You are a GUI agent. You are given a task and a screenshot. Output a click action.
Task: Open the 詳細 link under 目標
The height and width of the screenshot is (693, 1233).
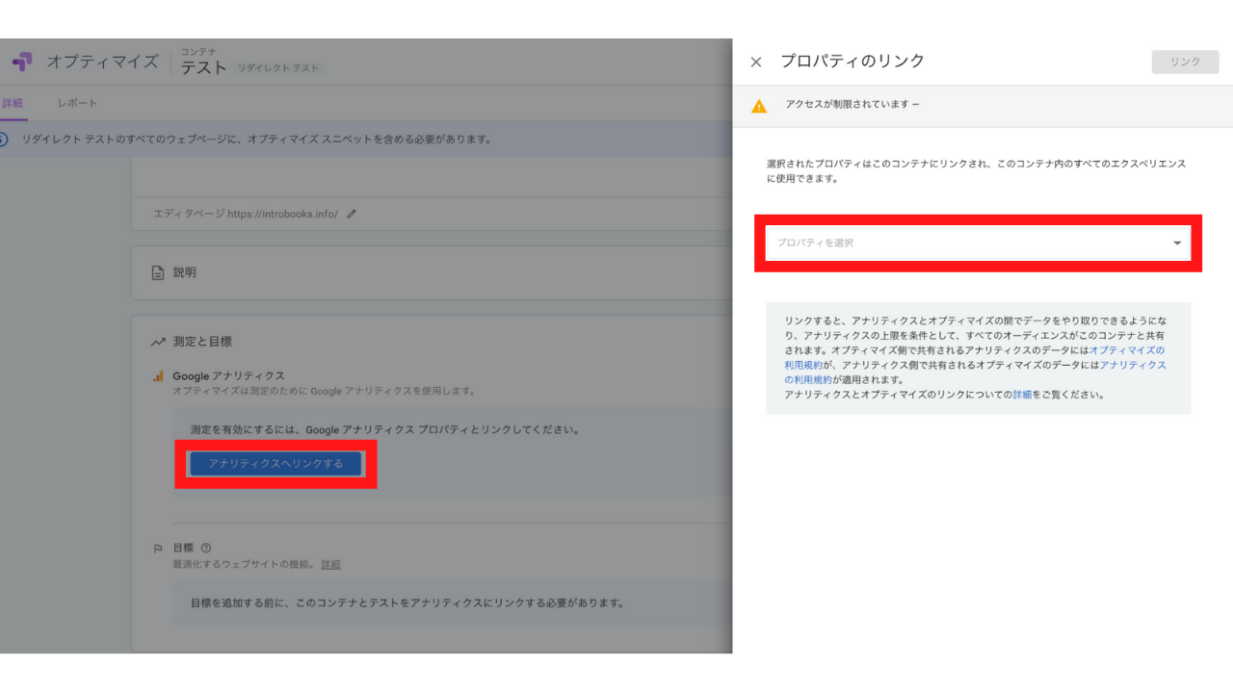click(330, 564)
